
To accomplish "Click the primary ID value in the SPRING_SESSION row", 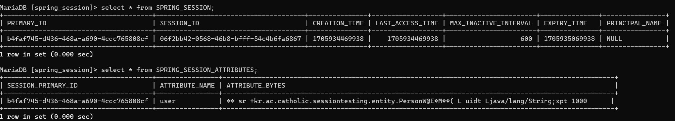I will tap(77, 39).
